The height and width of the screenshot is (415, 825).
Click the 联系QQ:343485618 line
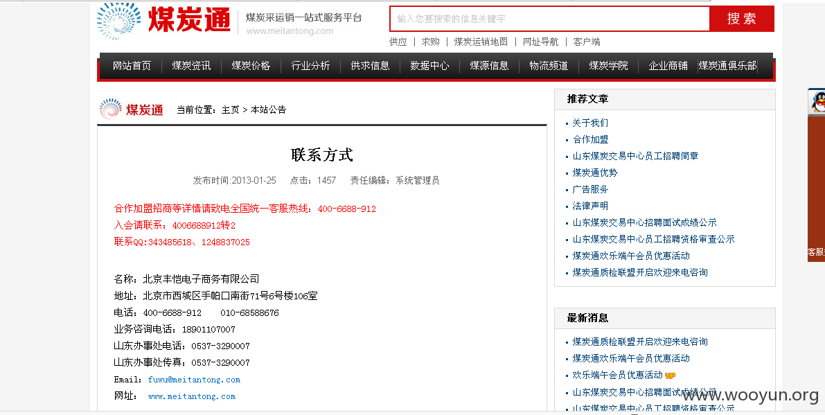pyautogui.click(x=181, y=242)
